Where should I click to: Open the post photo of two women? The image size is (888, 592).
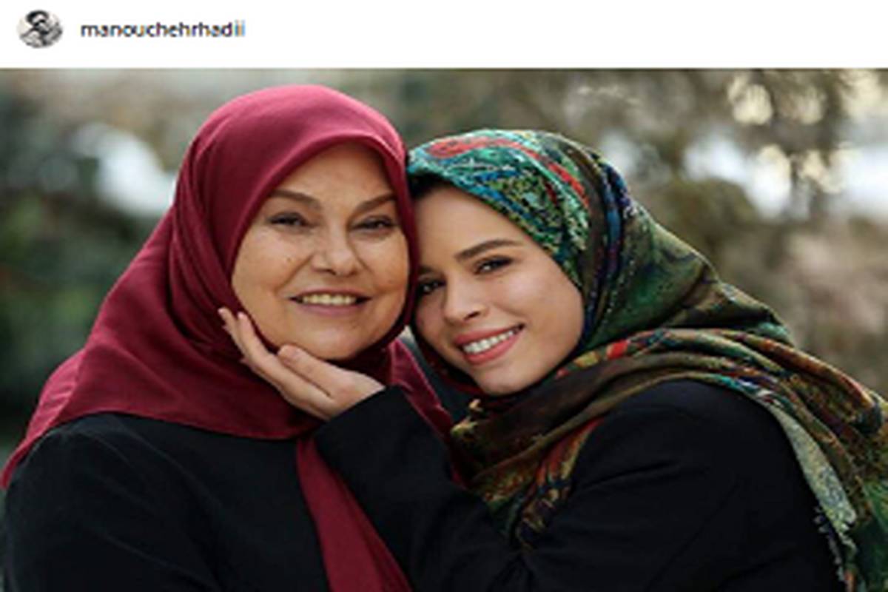[x=444, y=330]
